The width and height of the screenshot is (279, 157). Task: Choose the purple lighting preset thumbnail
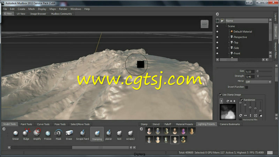[x=183, y=131]
